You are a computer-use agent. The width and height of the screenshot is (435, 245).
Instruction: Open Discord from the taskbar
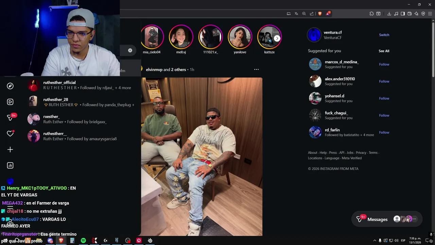click(50, 241)
